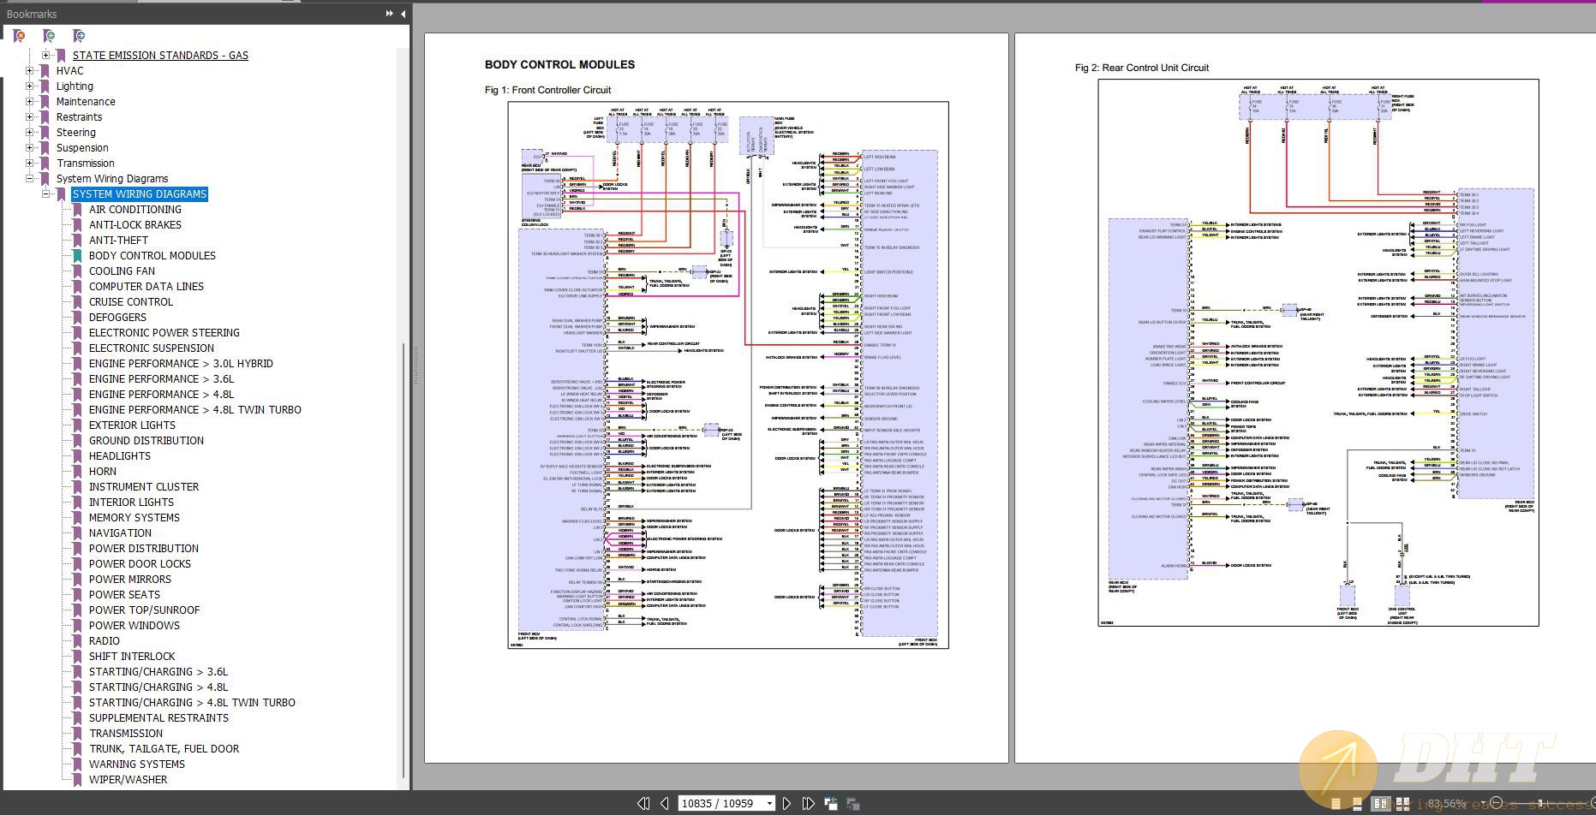Open the COOLING FAN bookmark

click(x=122, y=271)
